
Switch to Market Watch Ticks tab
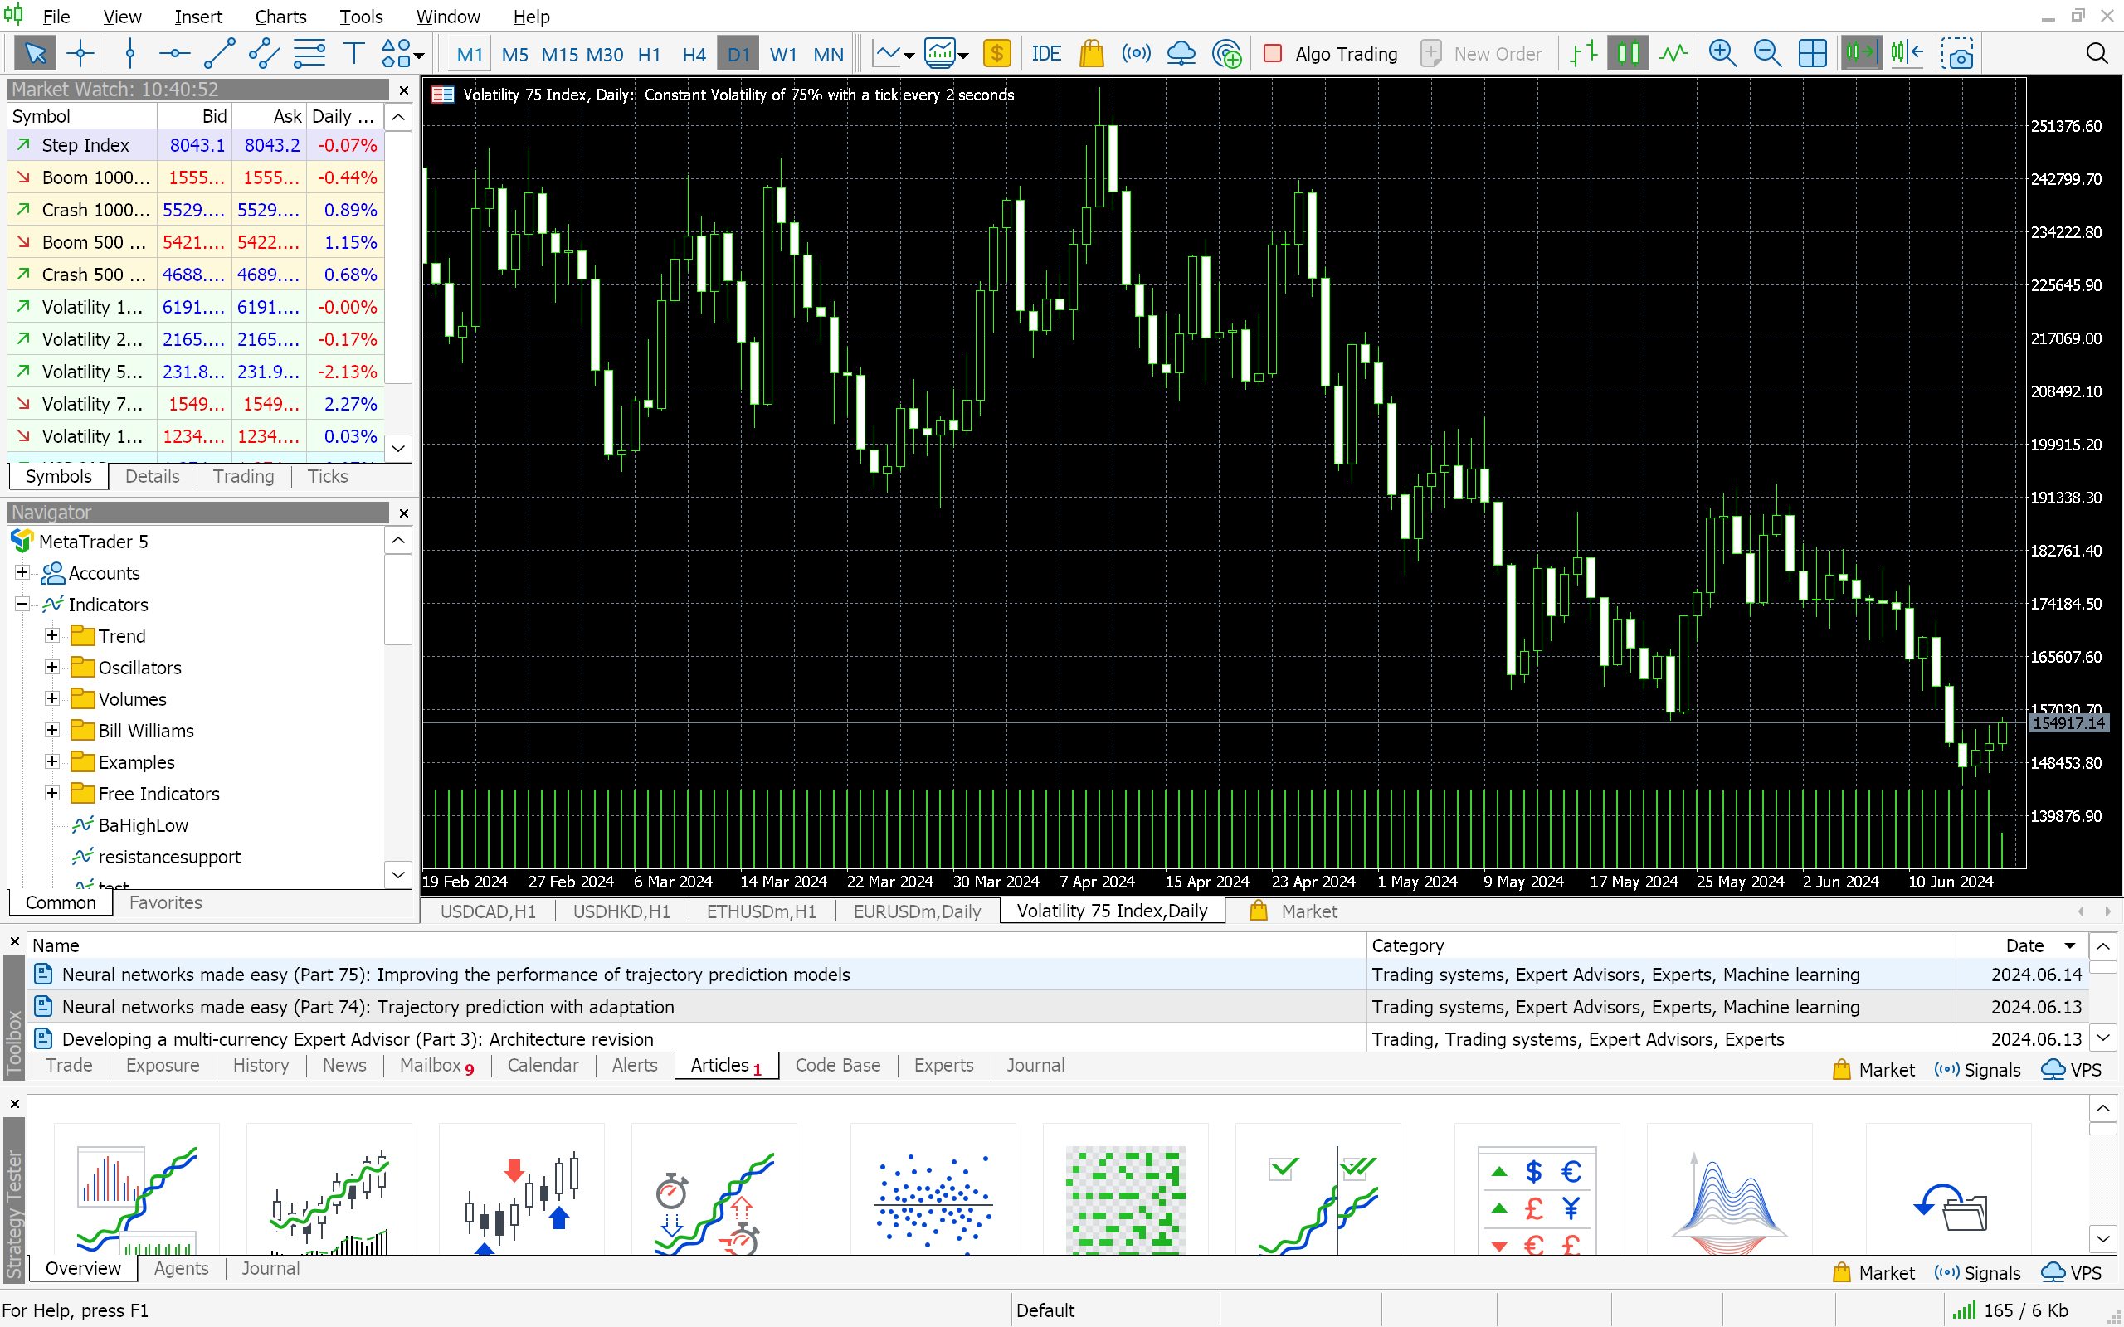pyautogui.click(x=328, y=477)
